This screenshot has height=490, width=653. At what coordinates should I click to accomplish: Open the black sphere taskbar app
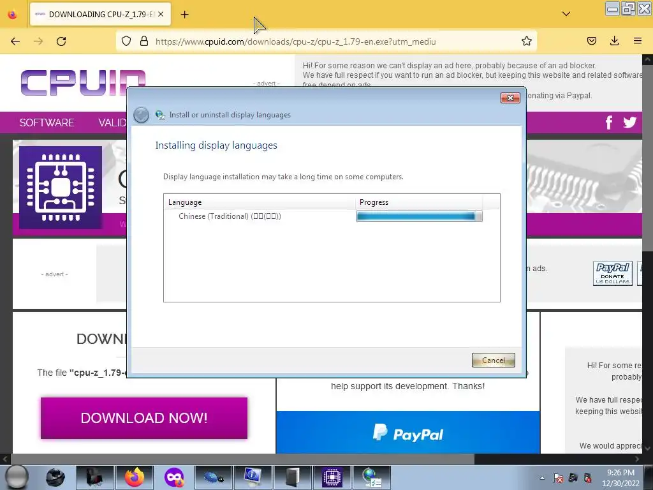(x=55, y=477)
